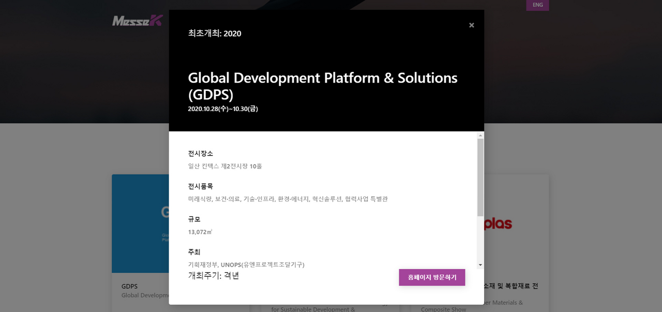Switch language with the ENG button

[x=537, y=5]
